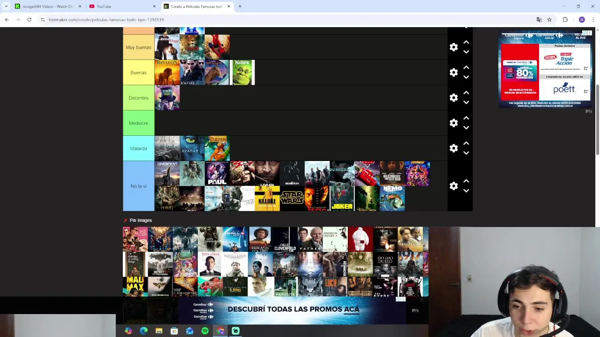Open settings gear for Mediocre tier
This screenshot has height=337, width=600.
pos(453,123)
